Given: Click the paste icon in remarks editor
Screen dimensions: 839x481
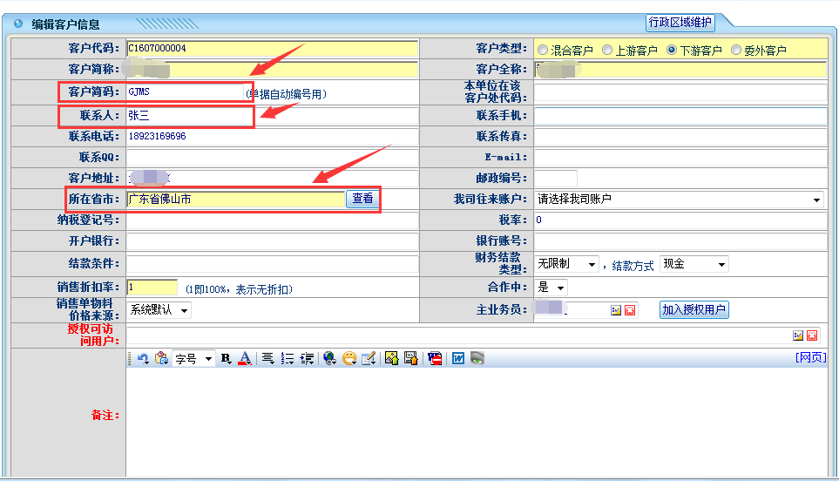Looking at the screenshot, I should pyautogui.click(x=161, y=358).
